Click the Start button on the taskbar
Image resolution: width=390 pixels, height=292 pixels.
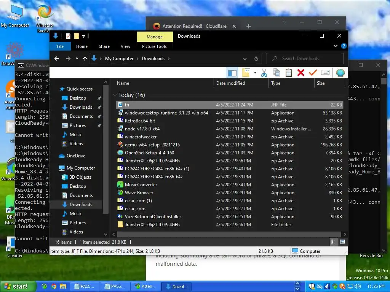click(x=18, y=286)
